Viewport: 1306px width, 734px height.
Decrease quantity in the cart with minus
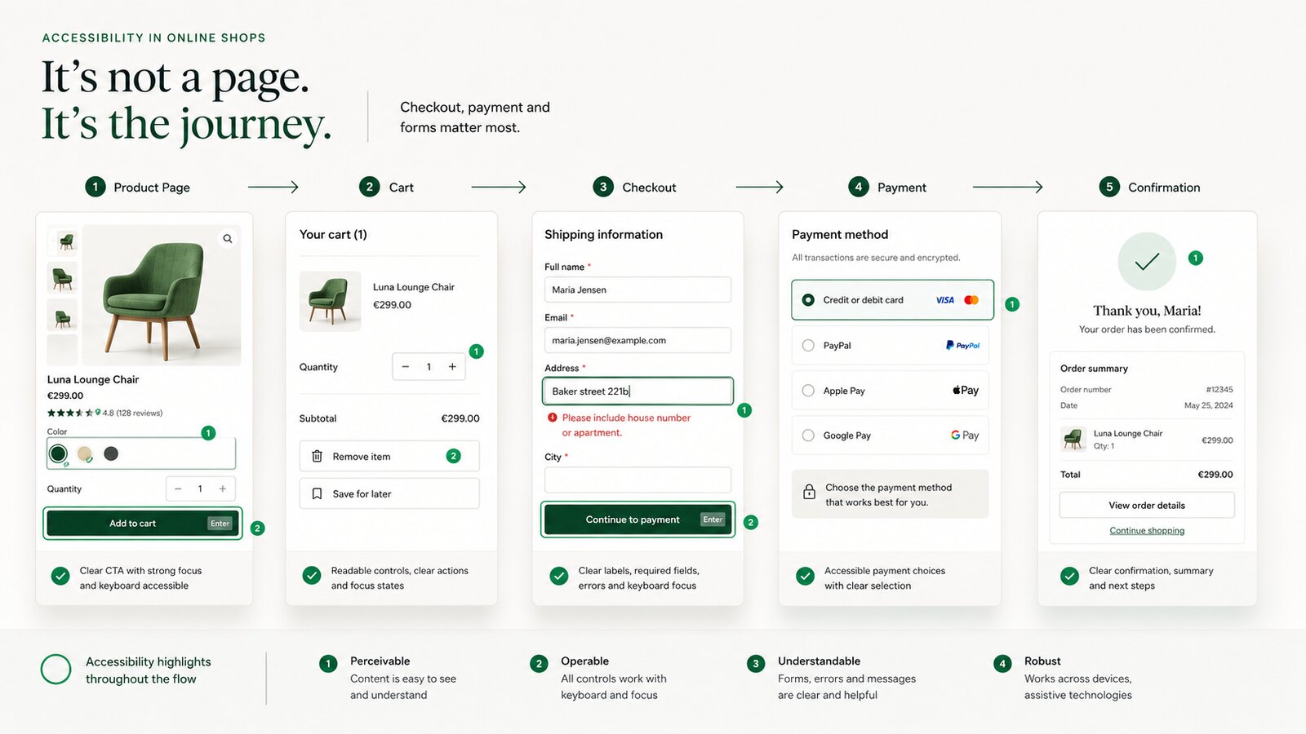click(406, 367)
